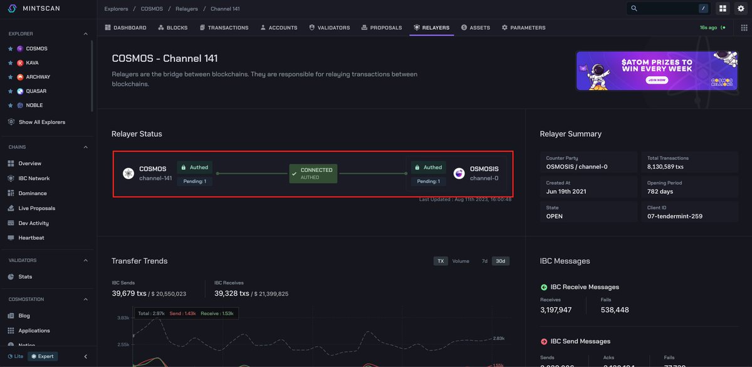The image size is (752, 367).
Task: Go to the PARAMETERS tab
Action: (524, 28)
